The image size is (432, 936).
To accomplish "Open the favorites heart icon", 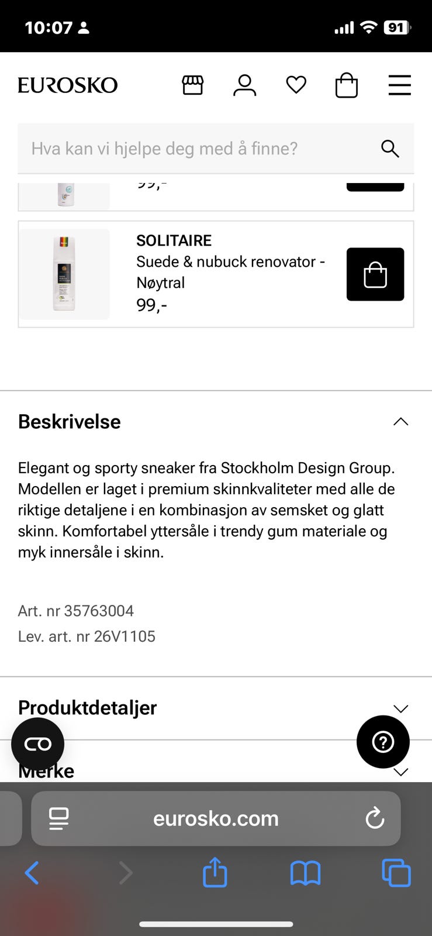I will [x=296, y=85].
